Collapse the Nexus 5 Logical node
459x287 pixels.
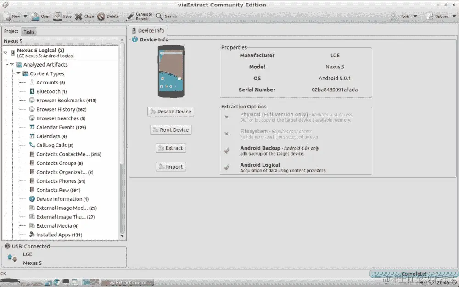[x=5, y=53]
